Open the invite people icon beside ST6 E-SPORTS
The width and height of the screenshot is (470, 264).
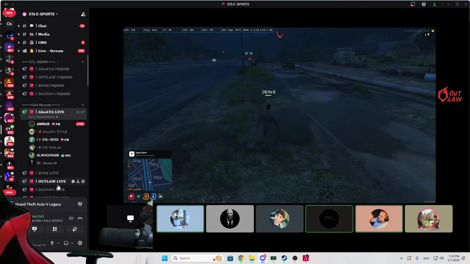coord(83,14)
